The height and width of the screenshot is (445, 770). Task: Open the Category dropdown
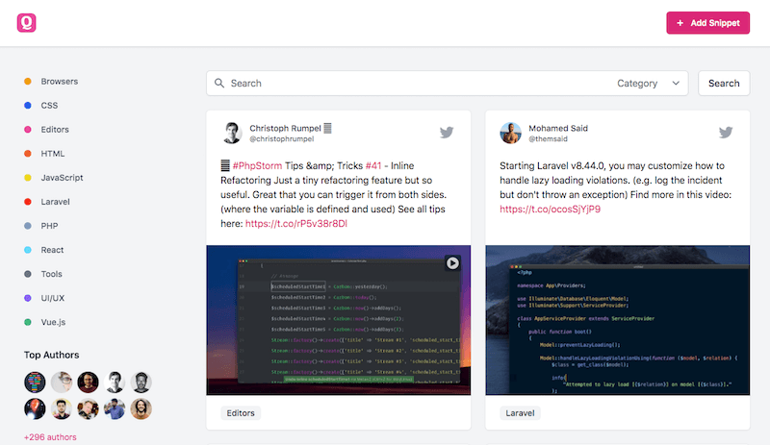(x=648, y=84)
